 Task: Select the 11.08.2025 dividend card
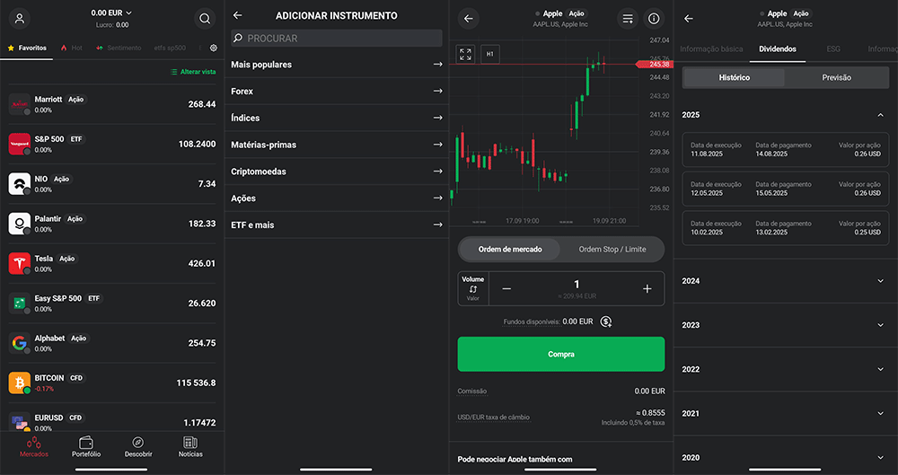pyautogui.click(x=786, y=150)
